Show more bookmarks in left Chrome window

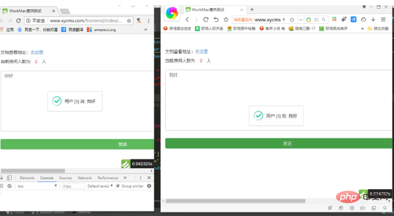146,30
